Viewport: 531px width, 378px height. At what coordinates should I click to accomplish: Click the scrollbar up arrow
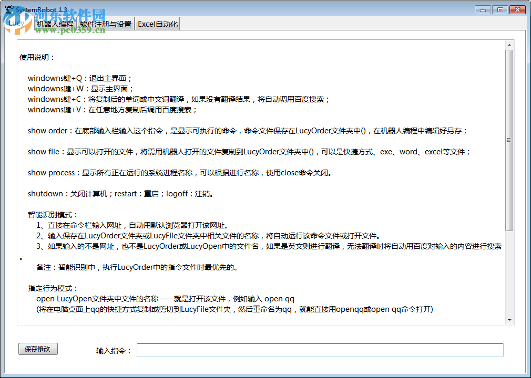tap(509, 45)
